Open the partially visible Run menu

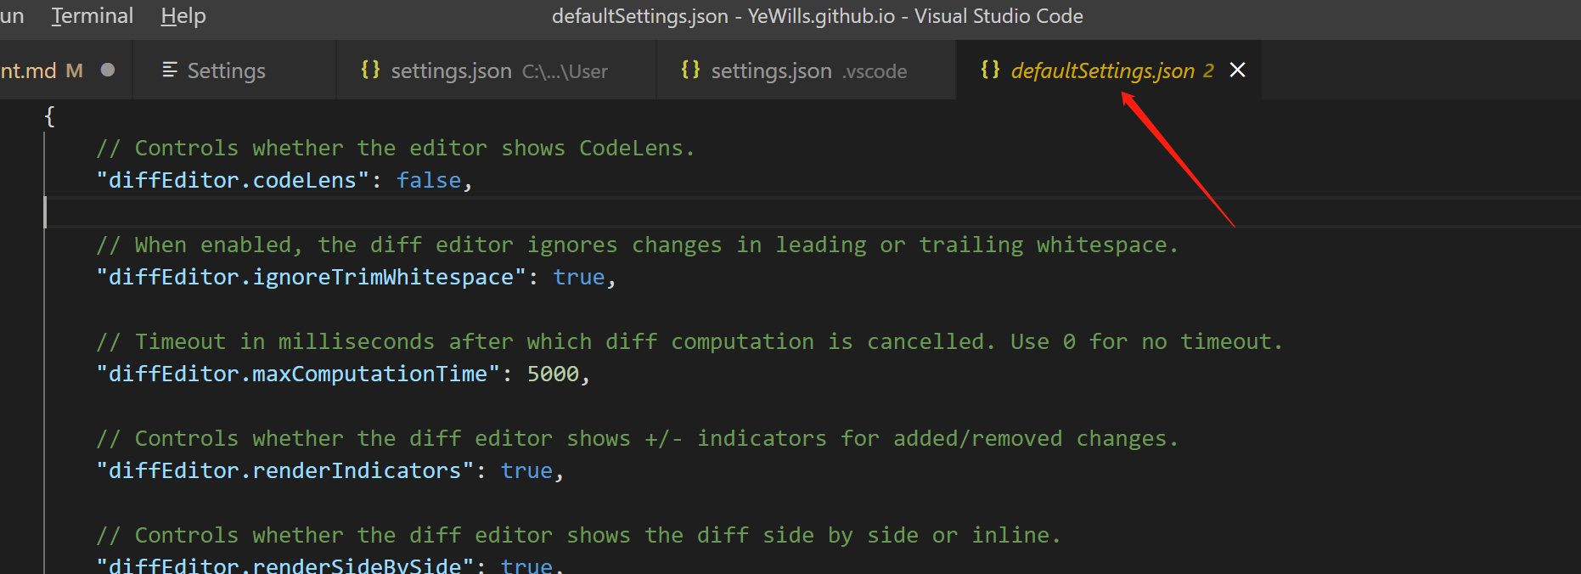pos(11,16)
